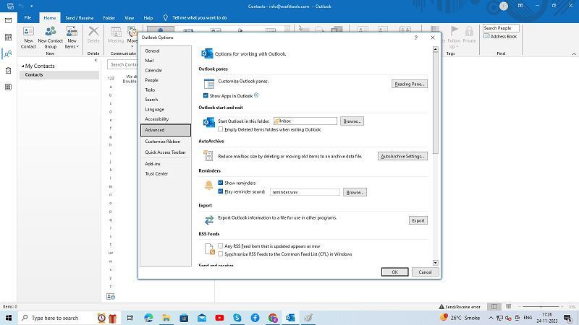Click Send/Receive All Folders quick access icon
Viewport: 579px width, 325px height.
click(x=10, y=6)
